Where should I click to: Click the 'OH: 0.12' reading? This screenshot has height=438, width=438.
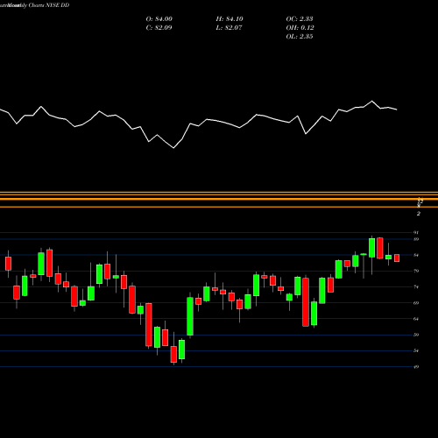point(300,28)
